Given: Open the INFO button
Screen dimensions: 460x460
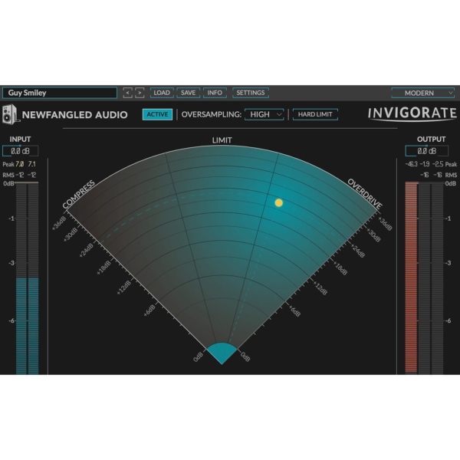Looking at the screenshot, I should (215, 93).
